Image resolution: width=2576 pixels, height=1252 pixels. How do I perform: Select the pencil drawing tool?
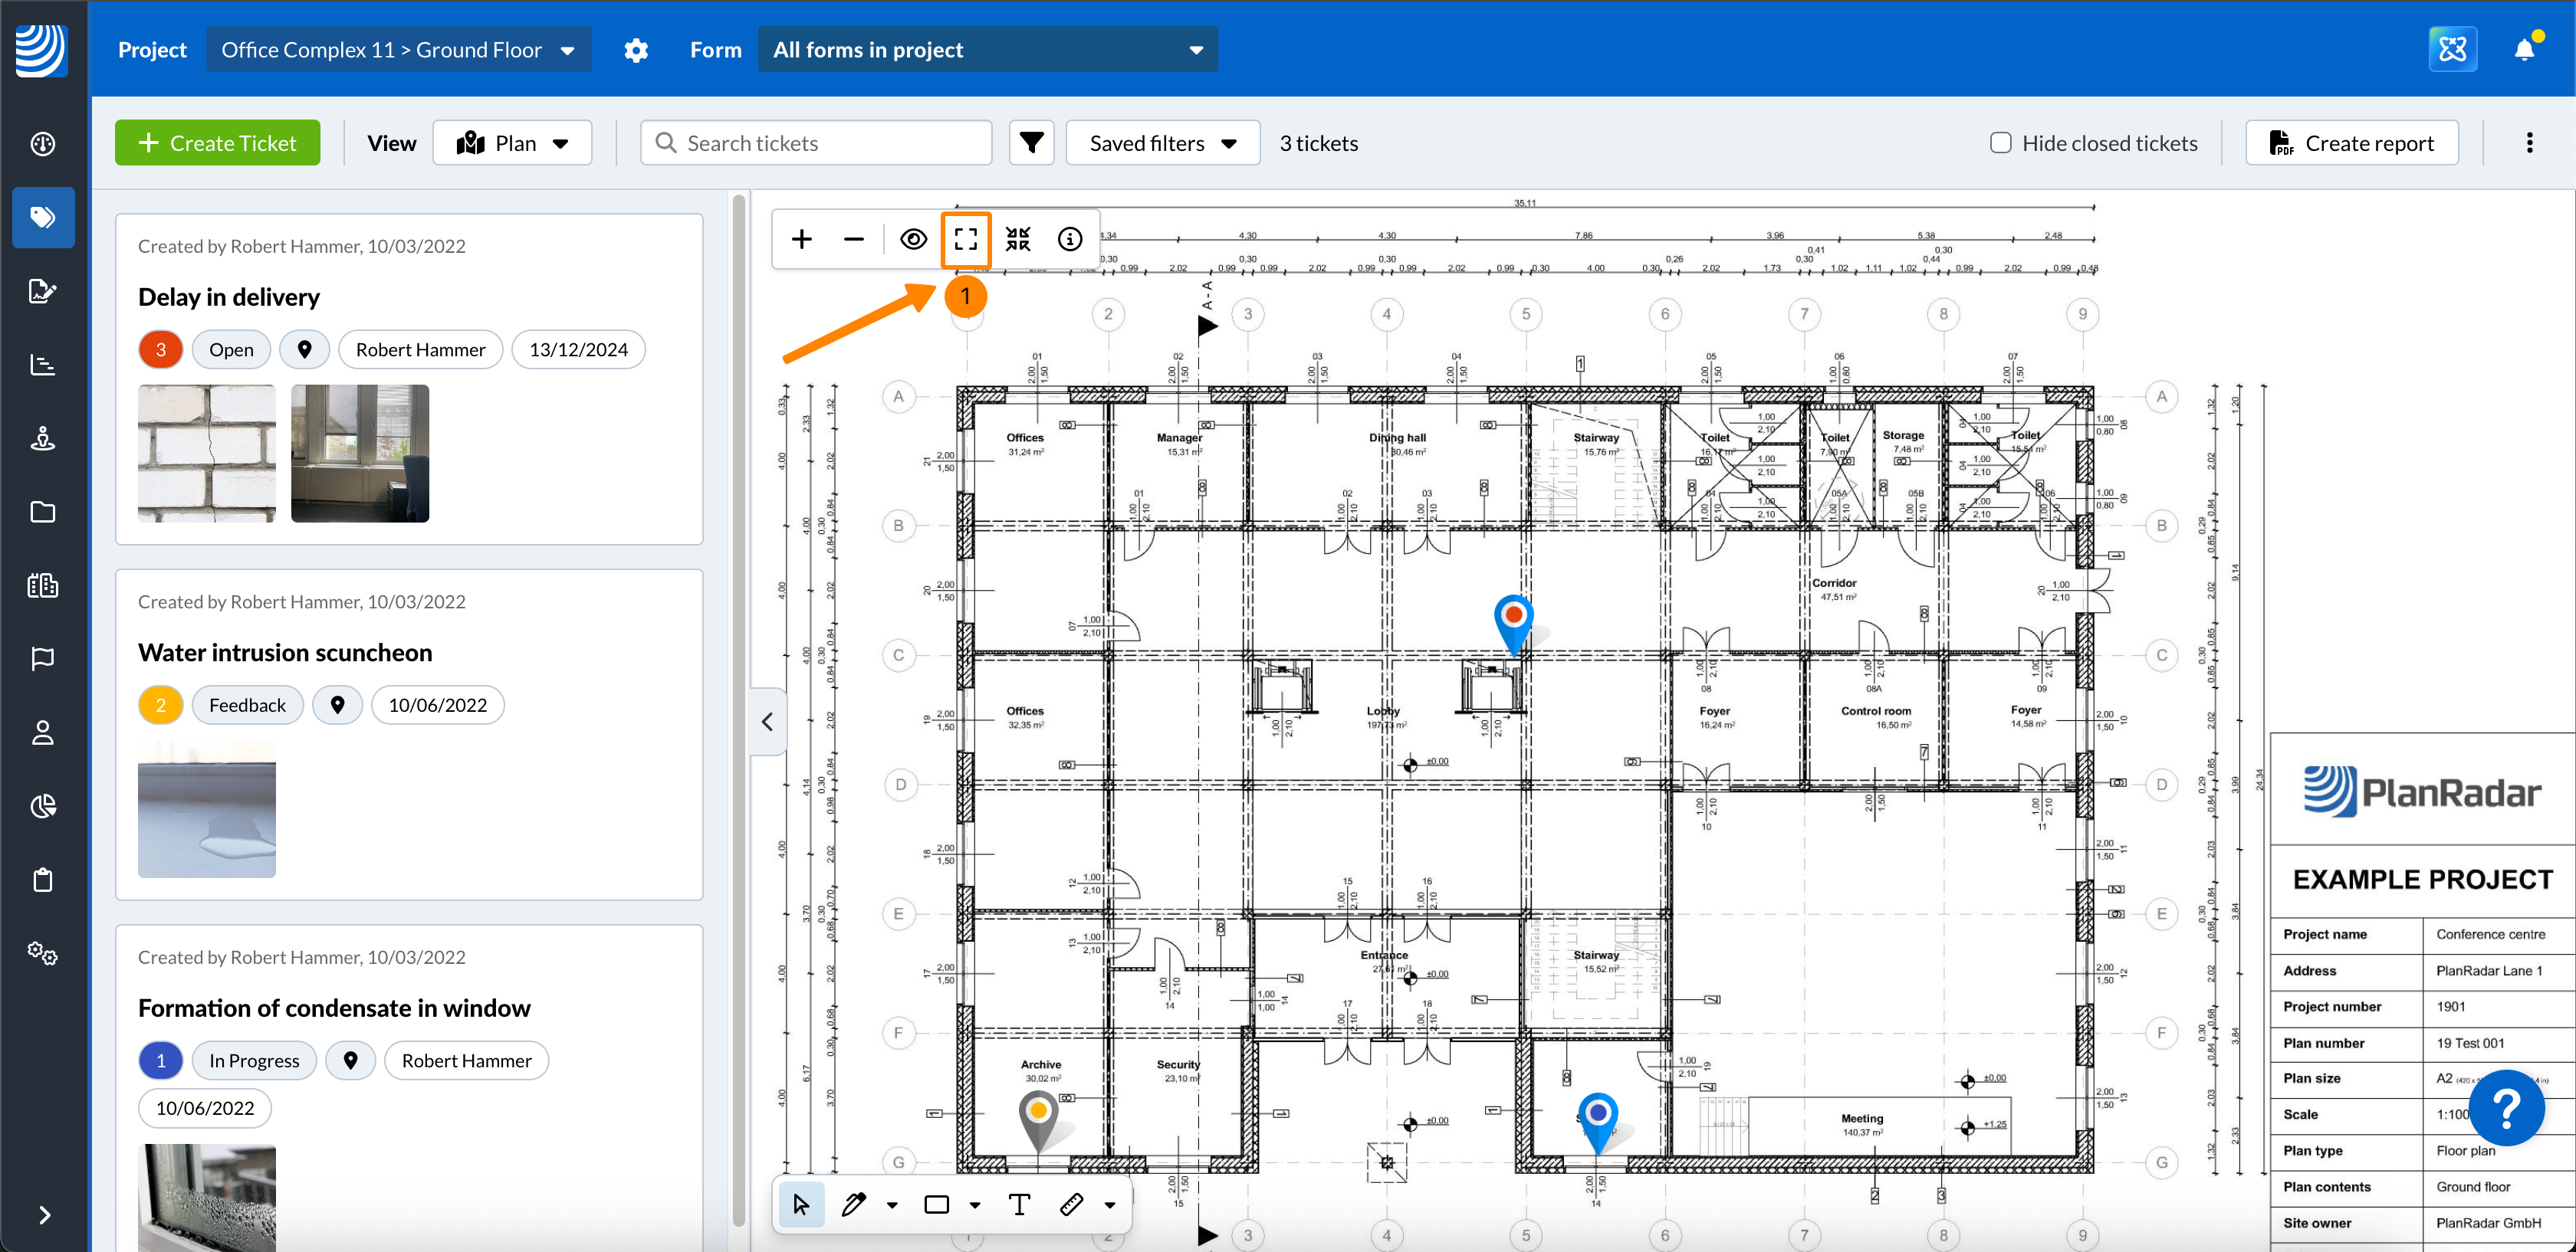tap(853, 1205)
